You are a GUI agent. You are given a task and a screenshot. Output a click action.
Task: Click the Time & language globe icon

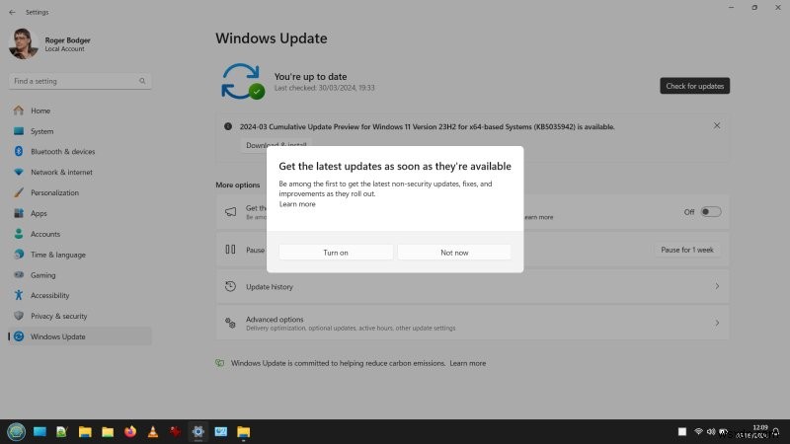(19, 255)
